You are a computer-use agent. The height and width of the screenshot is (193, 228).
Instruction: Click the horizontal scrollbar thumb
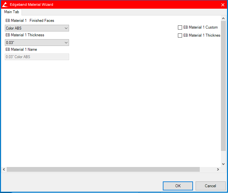103,169
